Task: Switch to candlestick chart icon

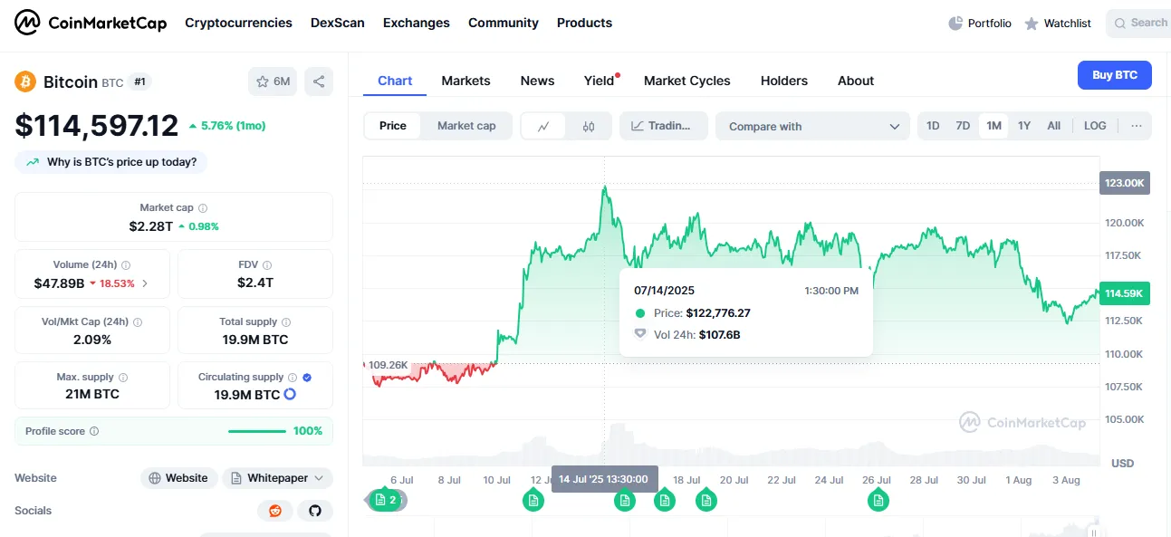Action: (x=589, y=126)
